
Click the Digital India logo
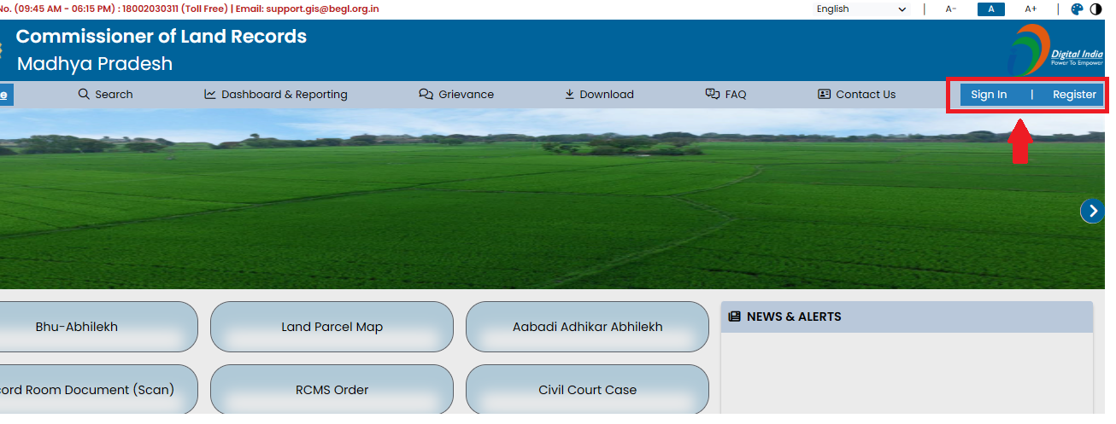pos(1054,49)
